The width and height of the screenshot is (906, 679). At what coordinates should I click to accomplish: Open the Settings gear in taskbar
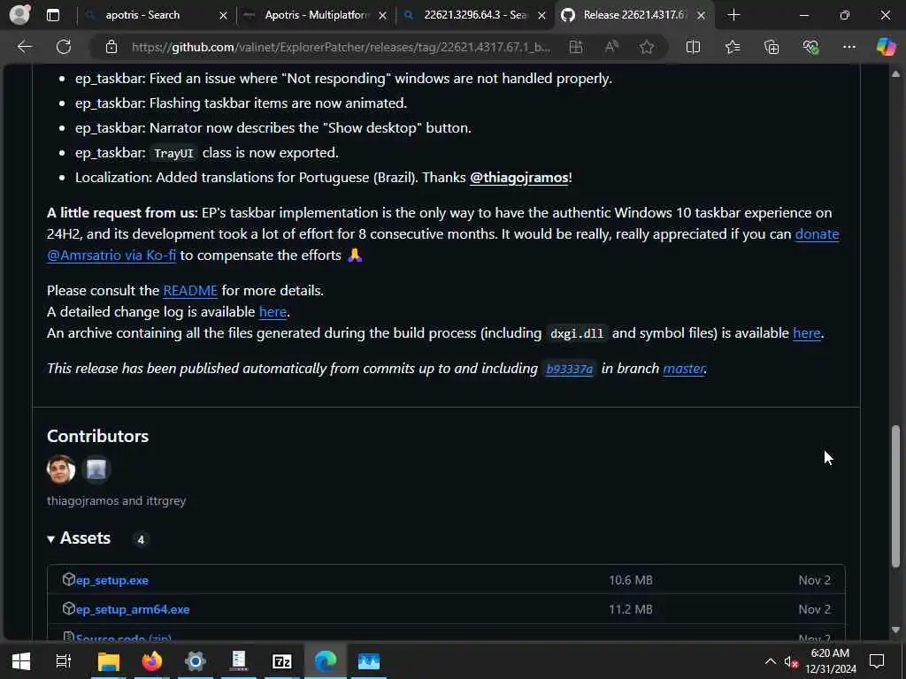tap(196, 661)
